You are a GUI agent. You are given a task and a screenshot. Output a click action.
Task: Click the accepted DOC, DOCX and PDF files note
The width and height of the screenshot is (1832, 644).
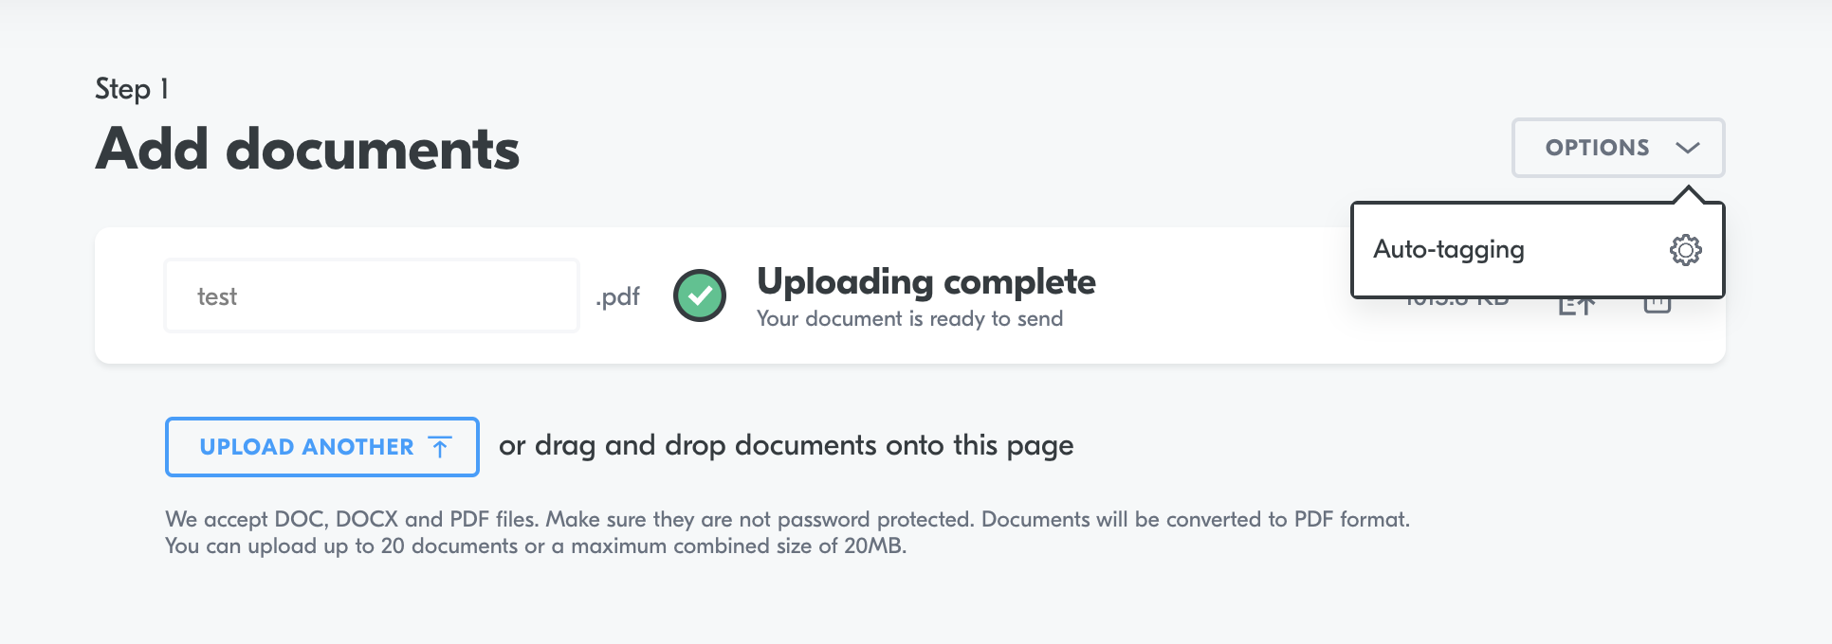click(787, 519)
